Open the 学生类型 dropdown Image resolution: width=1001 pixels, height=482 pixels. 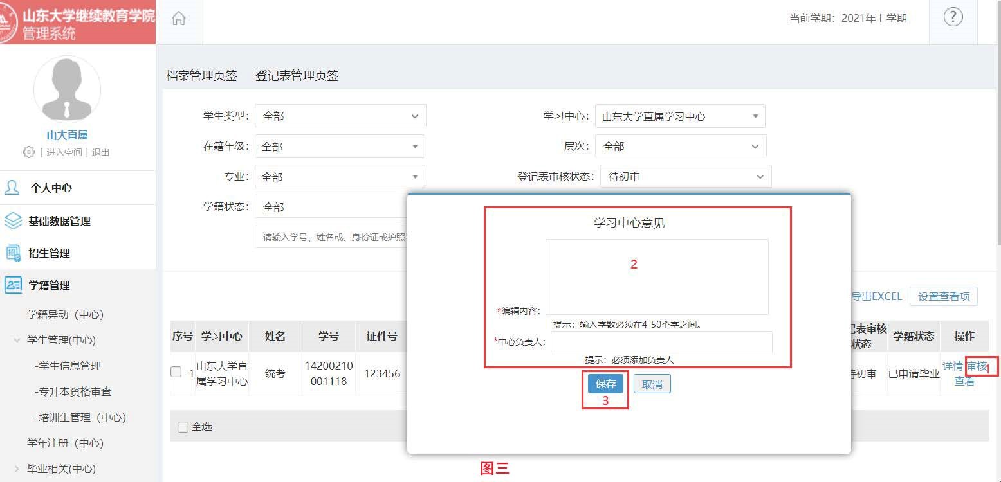[x=340, y=116]
